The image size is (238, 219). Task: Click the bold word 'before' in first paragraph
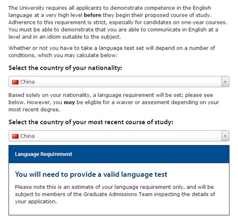pyautogui.click(x=93, y=15)
